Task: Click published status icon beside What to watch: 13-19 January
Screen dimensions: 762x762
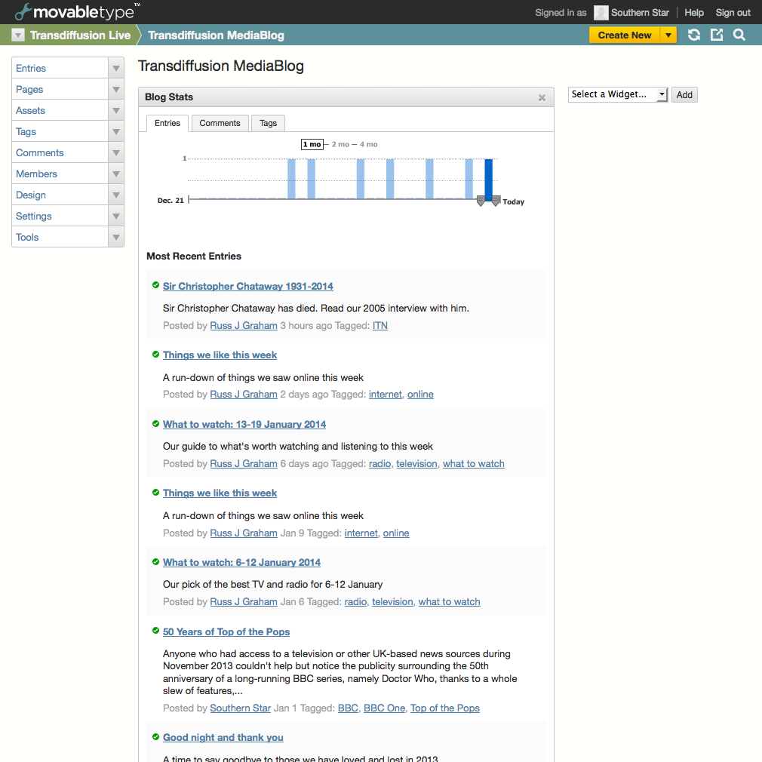Action: point(155,424)
